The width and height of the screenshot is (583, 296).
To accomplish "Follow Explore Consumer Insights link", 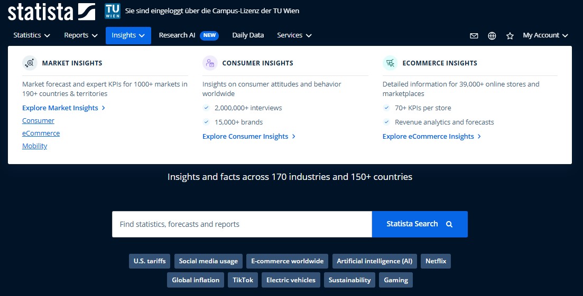I will 249,137.
